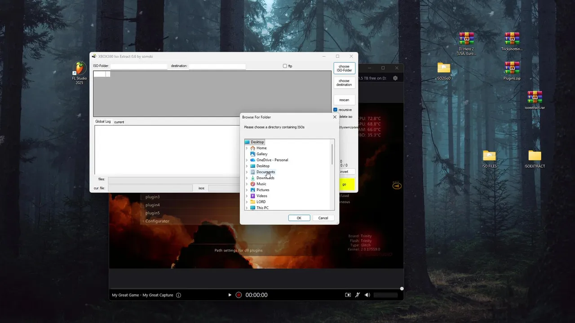Start recording with the red record button

pos(239,295)
